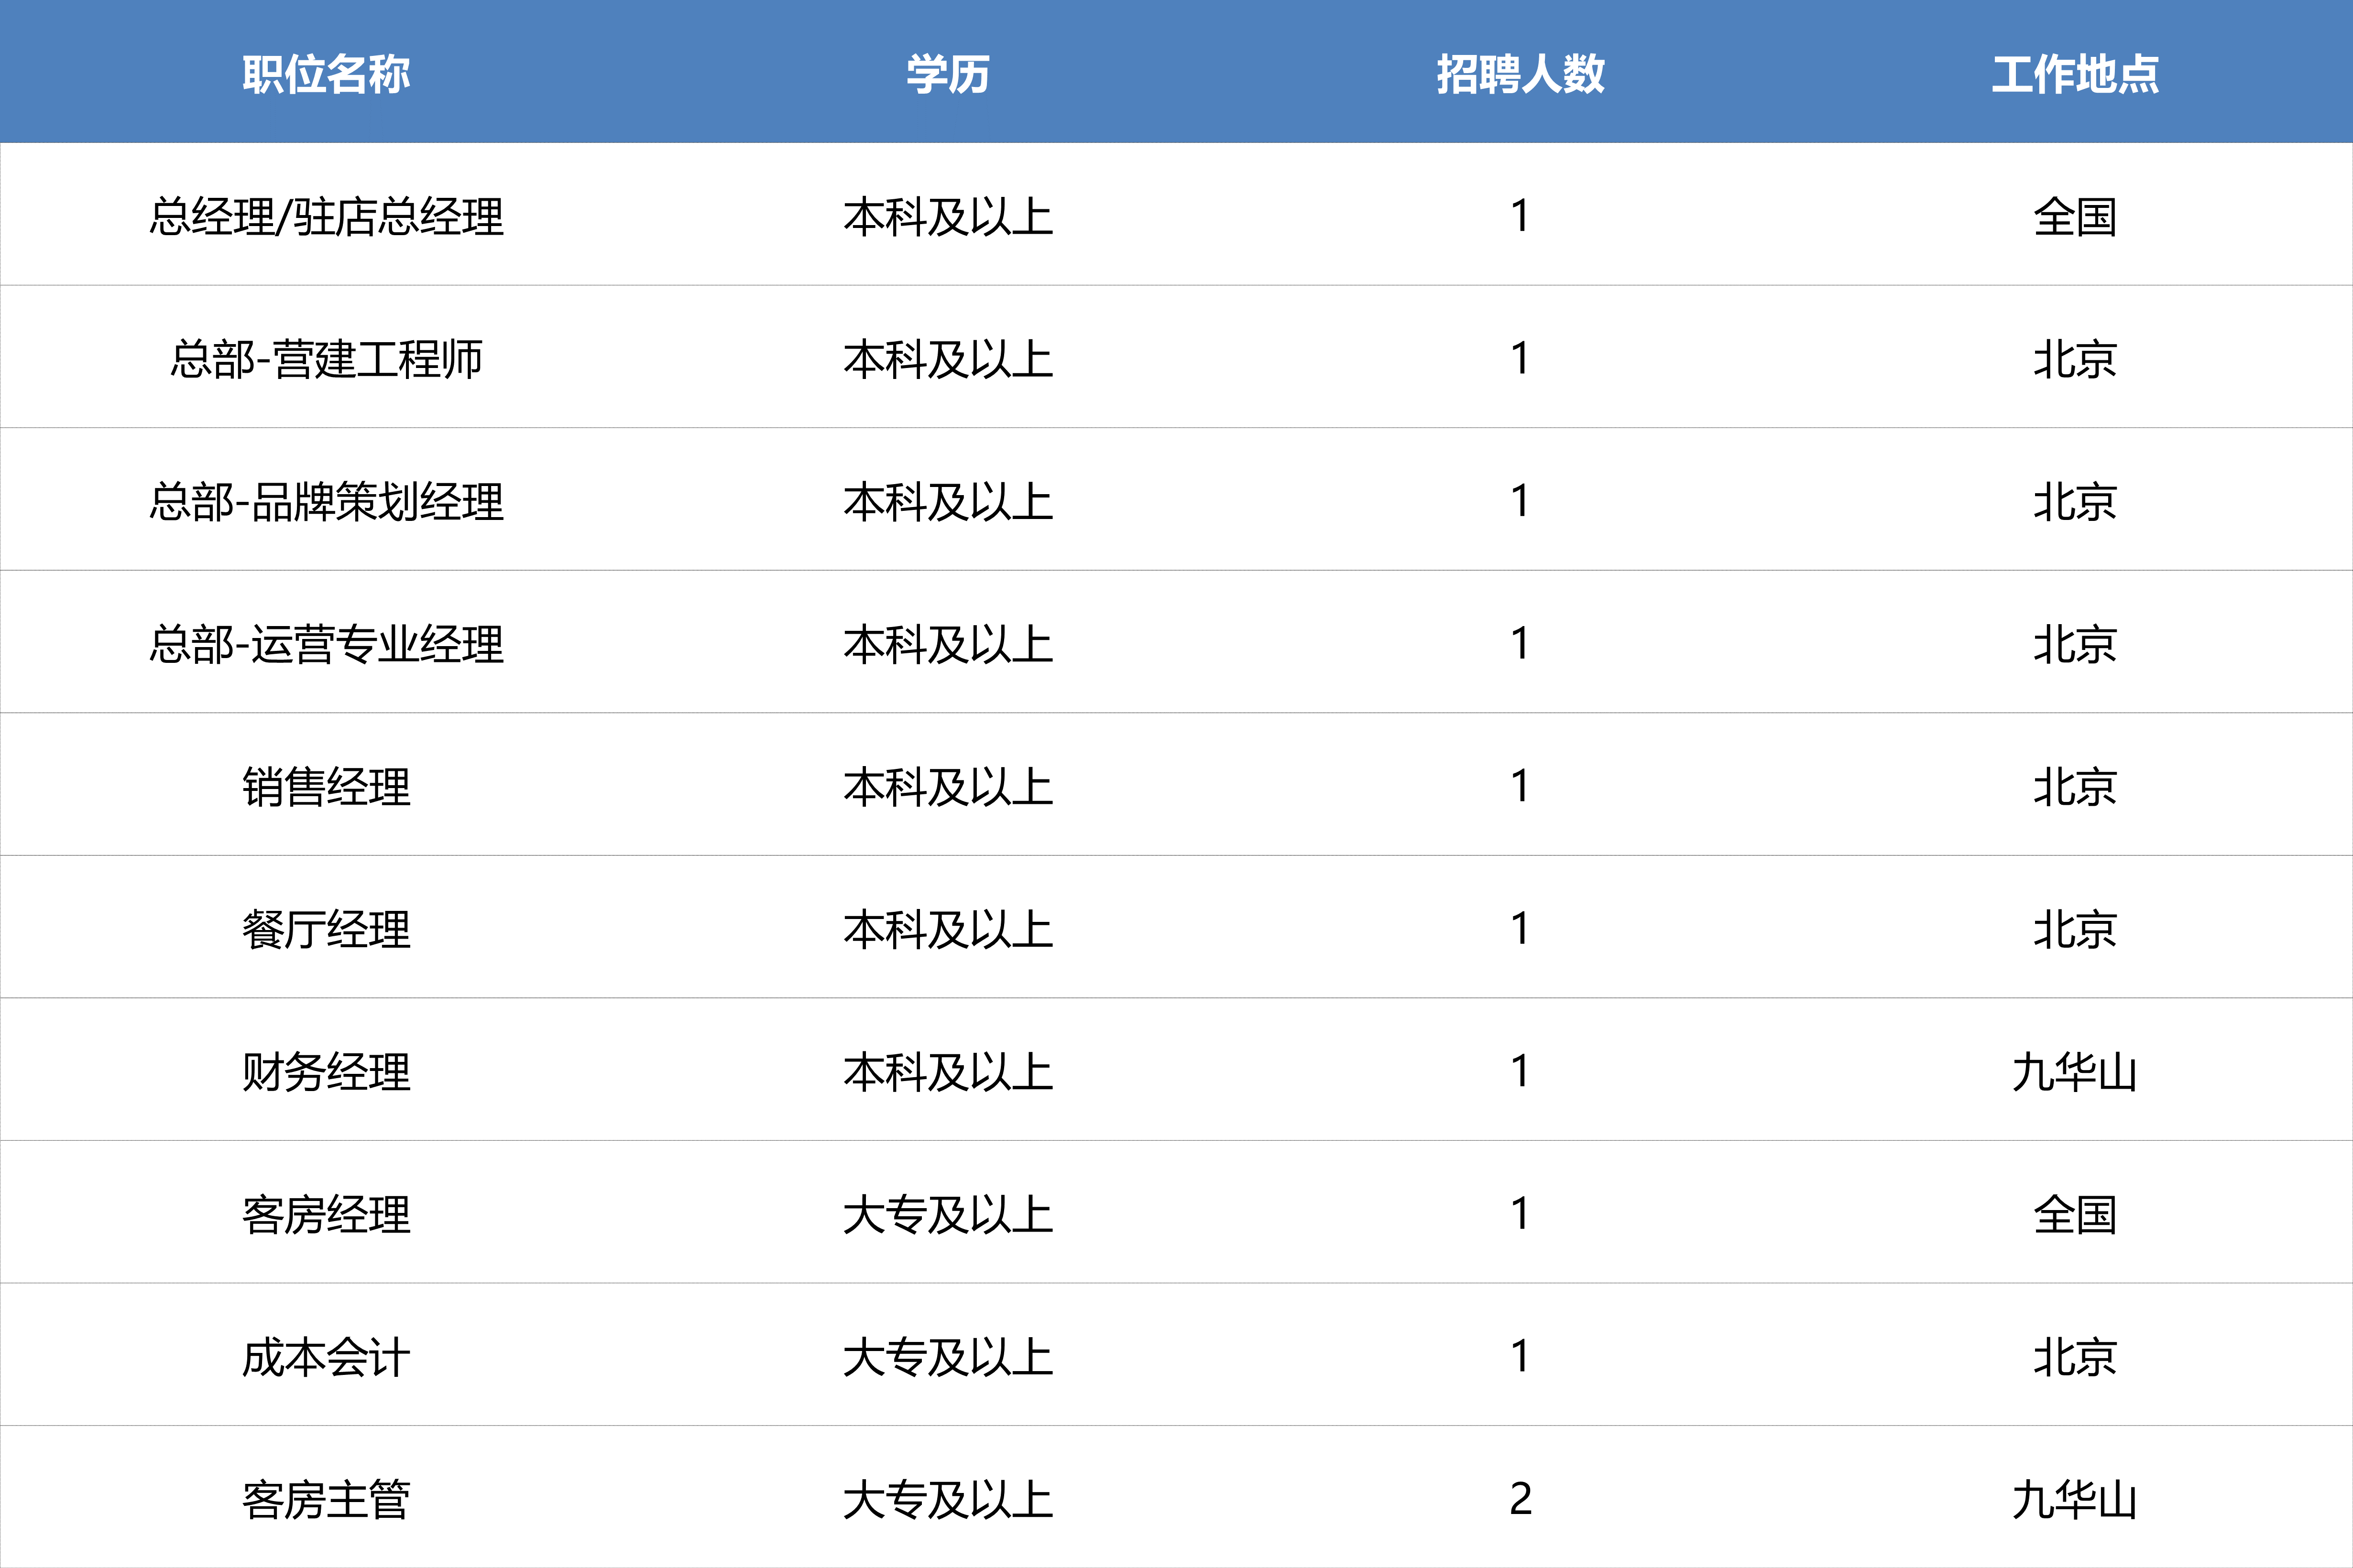Click 全国 location in 客房经理 row
Screen dimensions: 2353x1568
2075,1215
